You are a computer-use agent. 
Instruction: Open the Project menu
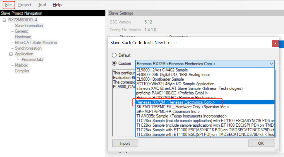click(x=25, y=4)
